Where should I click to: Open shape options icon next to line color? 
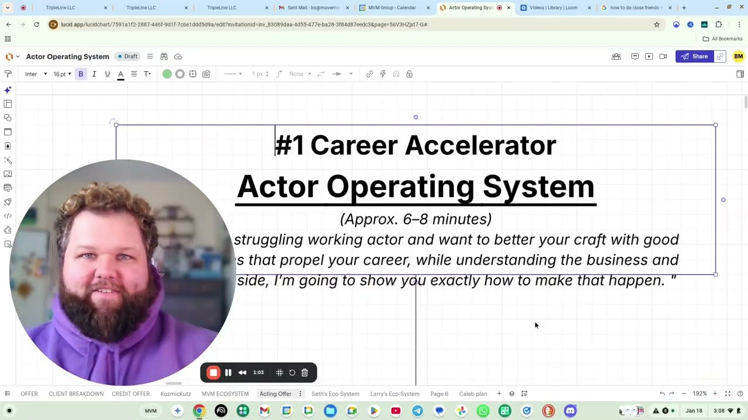coord(193,74)
